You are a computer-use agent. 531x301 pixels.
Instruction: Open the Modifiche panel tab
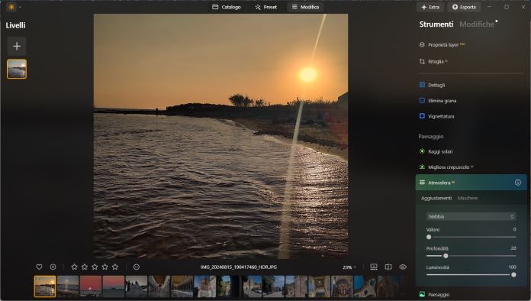477,24
